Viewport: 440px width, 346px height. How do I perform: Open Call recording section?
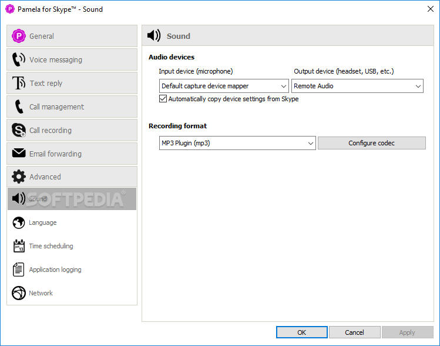72,130
